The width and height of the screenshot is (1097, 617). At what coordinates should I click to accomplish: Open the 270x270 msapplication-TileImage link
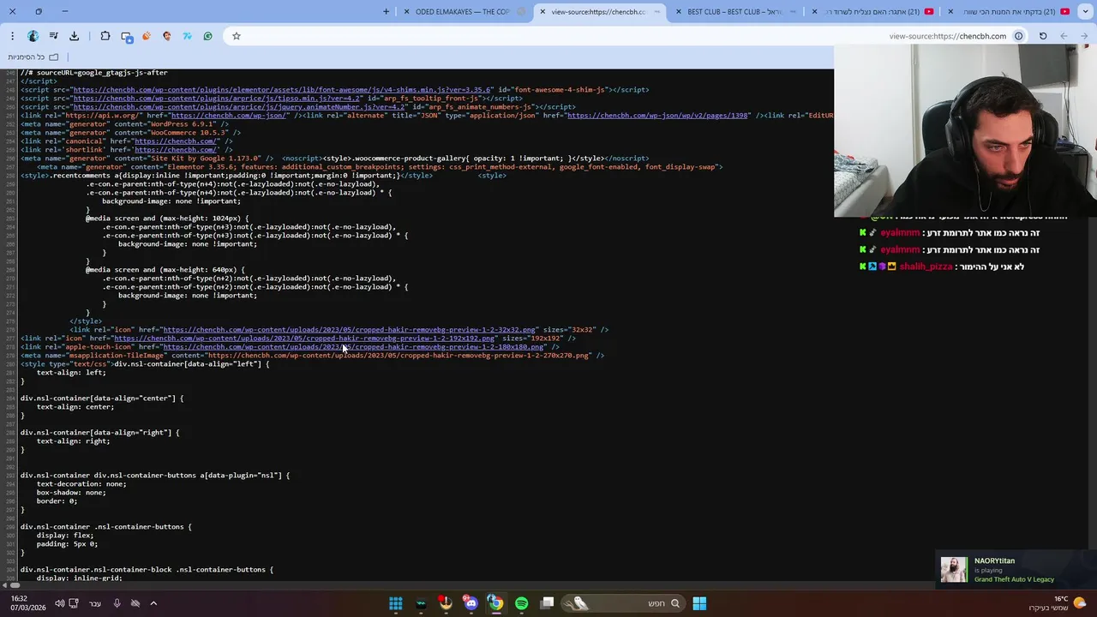coord(399,356)
